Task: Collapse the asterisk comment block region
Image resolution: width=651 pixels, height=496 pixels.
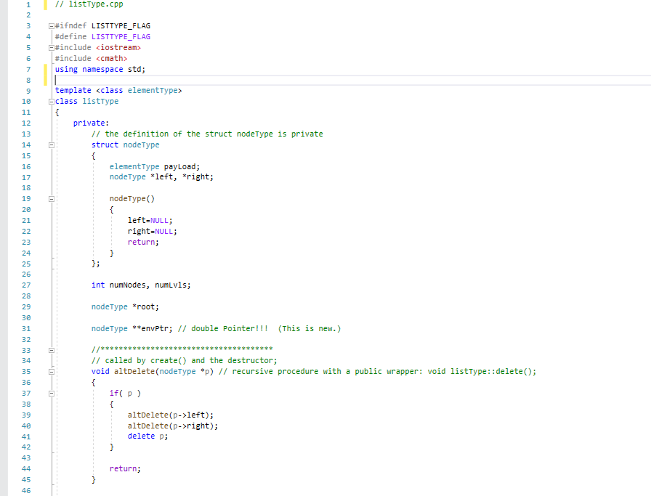Action: pyautogui.click(x=50, y=349)
